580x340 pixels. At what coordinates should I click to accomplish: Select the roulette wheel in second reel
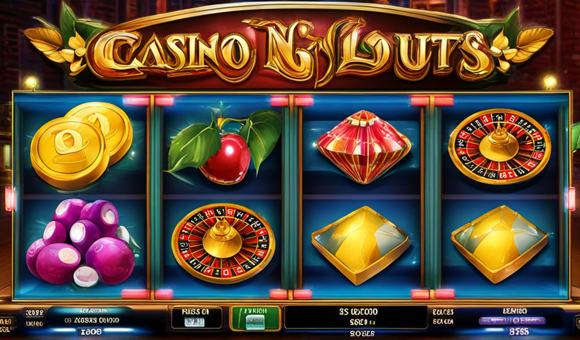tap(223, 243)
